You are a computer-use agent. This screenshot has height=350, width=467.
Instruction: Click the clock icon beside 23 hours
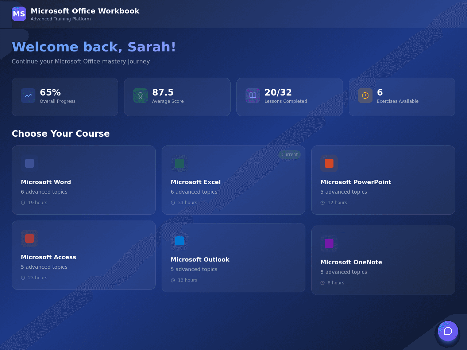(x=23, y=278)
